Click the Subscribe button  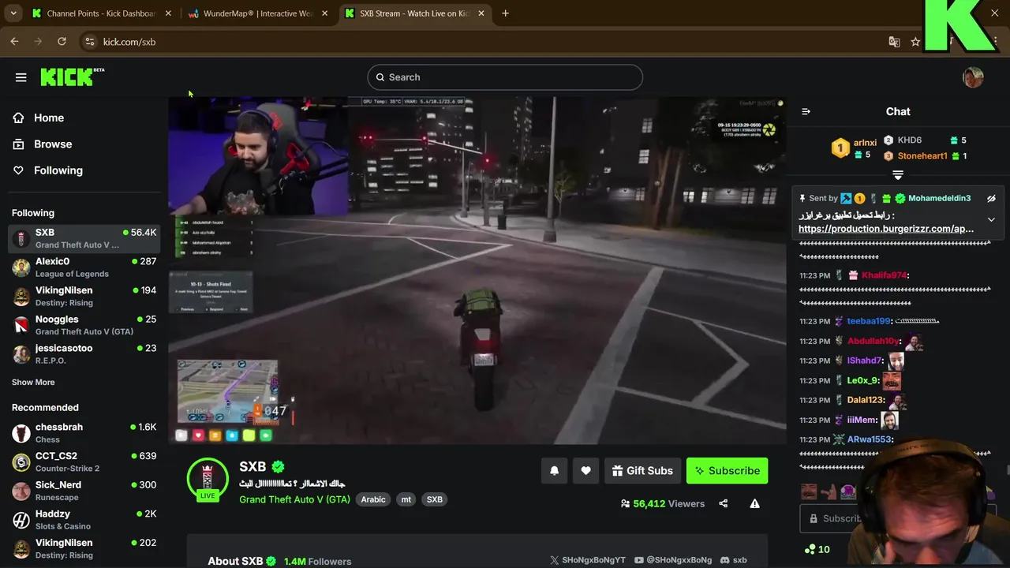[727, 471]
